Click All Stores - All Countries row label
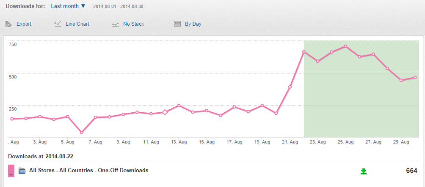 click(x=88, y=170)
